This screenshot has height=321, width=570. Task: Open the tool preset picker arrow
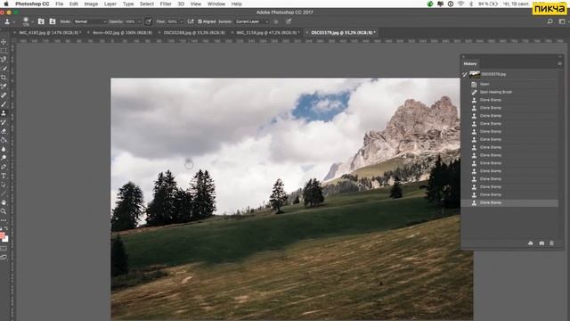[14, 21]
